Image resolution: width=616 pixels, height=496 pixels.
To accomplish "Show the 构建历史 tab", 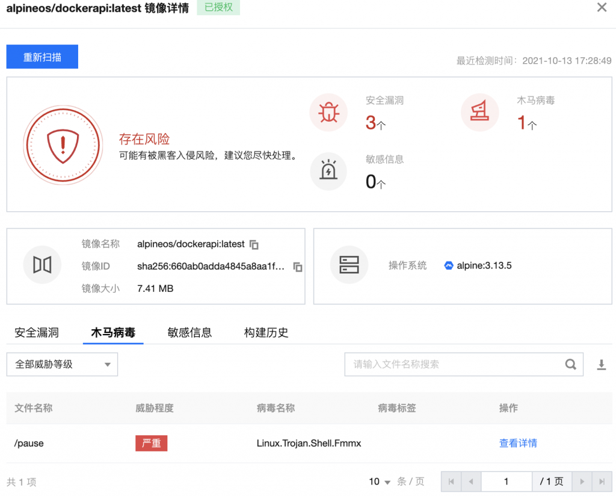I will pyautogui.click(x=266, y=332).
